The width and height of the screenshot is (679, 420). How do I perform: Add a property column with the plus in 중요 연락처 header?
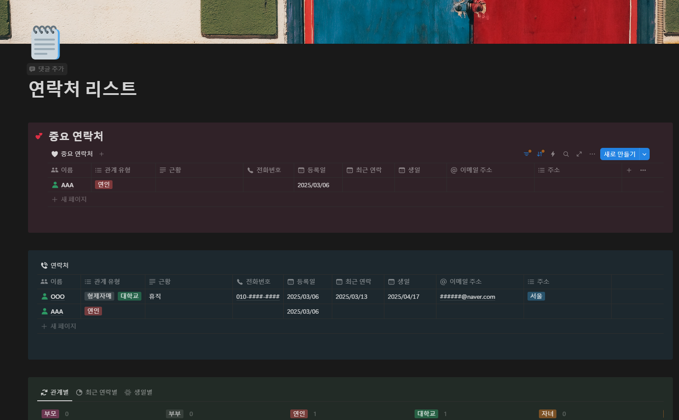coord(629,170)
